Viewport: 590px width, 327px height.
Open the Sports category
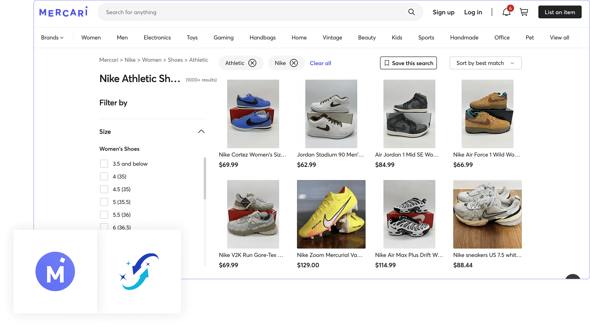pos(426,37)
